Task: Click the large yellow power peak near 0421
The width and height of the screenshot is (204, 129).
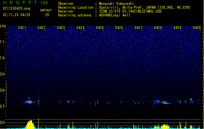Action: pyautogui.click(x=30, y=124)
